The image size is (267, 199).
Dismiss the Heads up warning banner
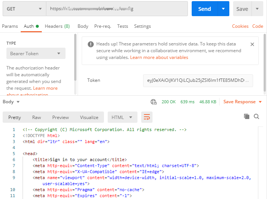252,44
